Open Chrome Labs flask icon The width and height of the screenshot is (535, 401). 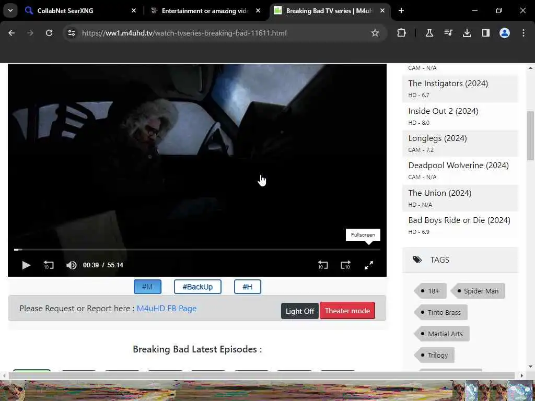(x=429, y=33)
